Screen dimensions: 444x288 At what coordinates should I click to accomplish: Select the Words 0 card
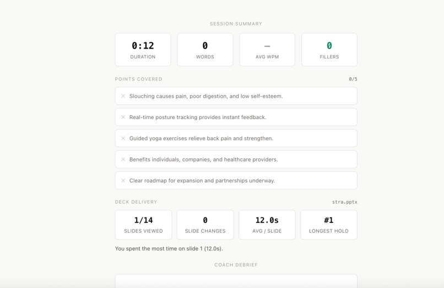coord(205,50)
